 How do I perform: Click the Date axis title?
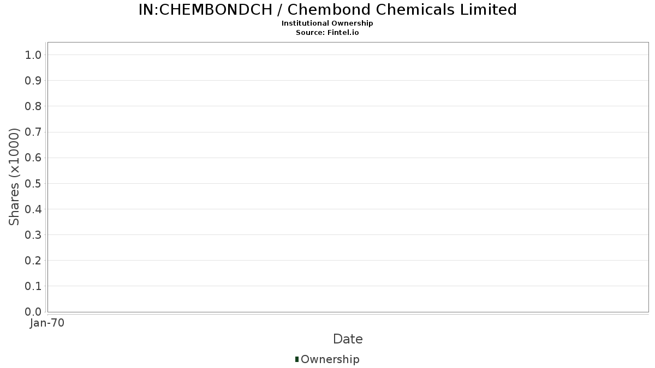(348, 339)
